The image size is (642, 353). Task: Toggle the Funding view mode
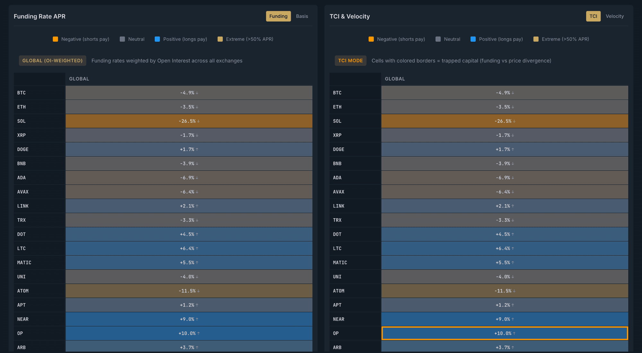pos(278,16)
